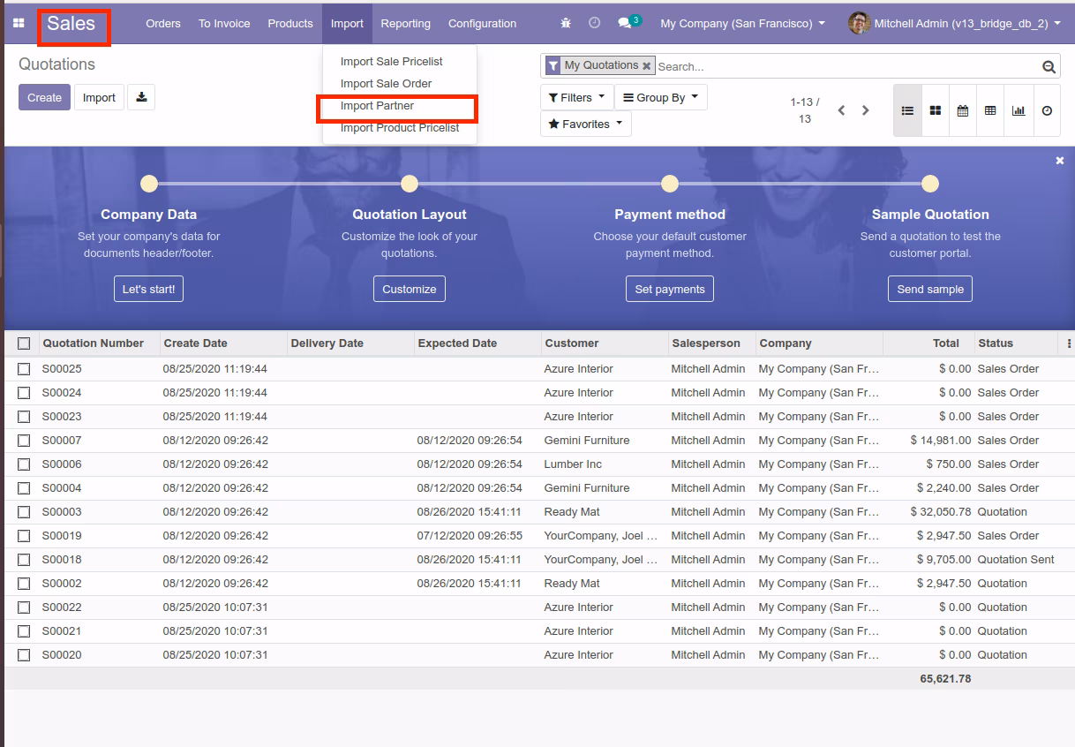Select all rows header checkbox
The width and height of the screenshot is (1075, 747).
[x=24, y=343]
